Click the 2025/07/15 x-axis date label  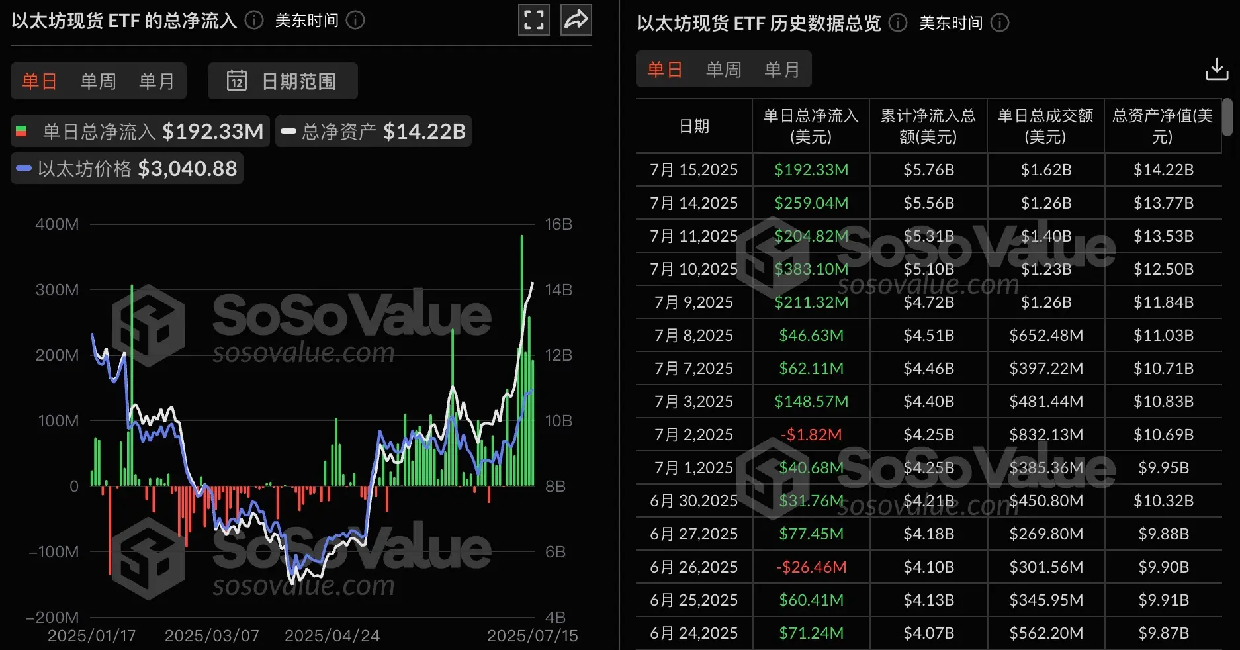click(x=532, y=636)
